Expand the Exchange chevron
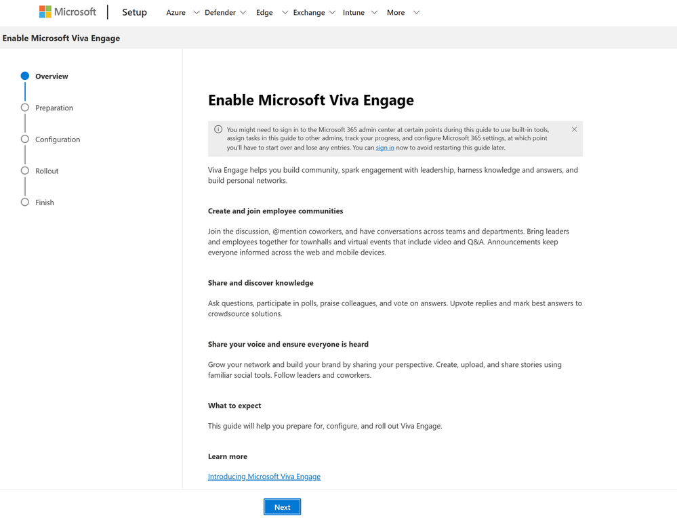Viewport: 677px width, 518px height. pos(332,12)
